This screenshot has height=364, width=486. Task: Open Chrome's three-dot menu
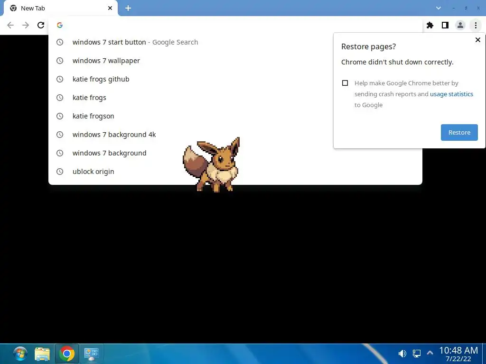[x=476, y=25]
